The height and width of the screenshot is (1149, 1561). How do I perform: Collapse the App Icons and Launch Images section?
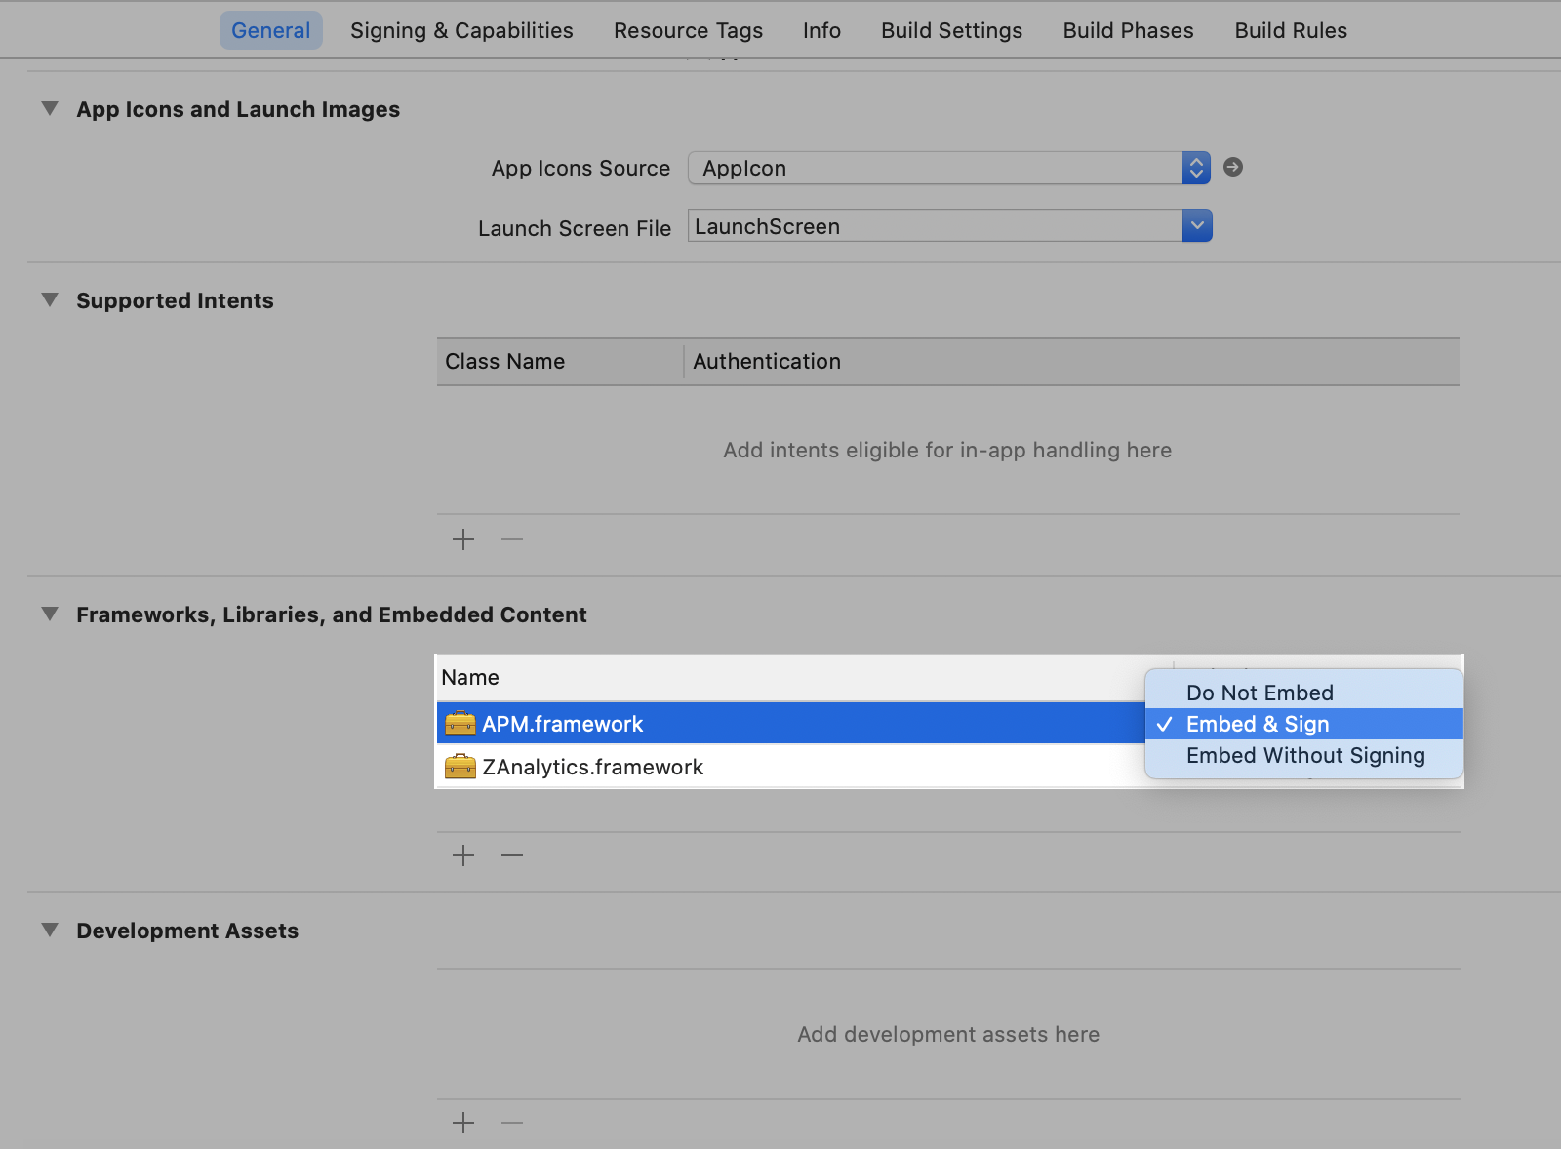pos(50,109)
